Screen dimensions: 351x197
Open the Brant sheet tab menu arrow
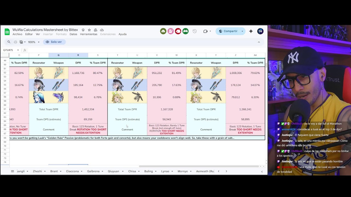pos(60,171)
